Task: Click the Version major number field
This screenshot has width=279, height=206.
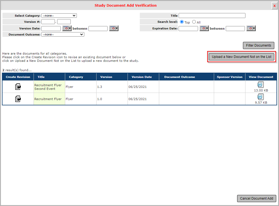Action: (48, 22)
